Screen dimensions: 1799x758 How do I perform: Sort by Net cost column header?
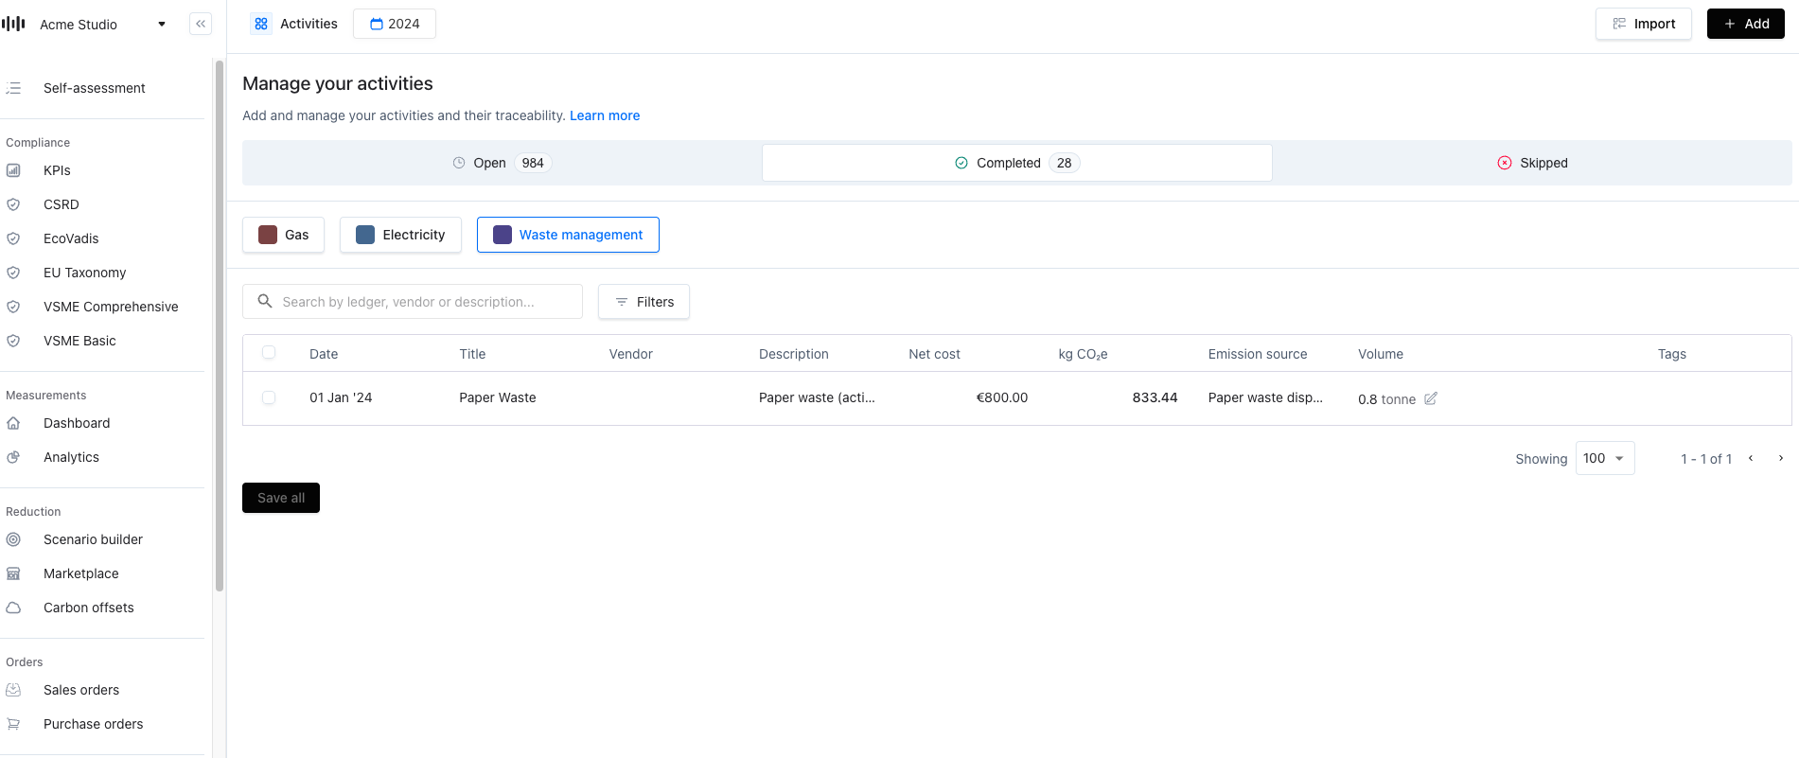coord(934,354)
